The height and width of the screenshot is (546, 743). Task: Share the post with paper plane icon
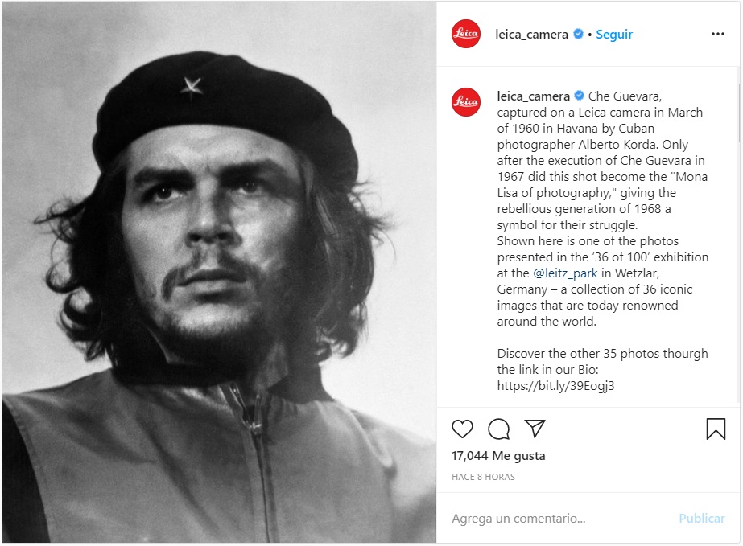coord(535,428)
